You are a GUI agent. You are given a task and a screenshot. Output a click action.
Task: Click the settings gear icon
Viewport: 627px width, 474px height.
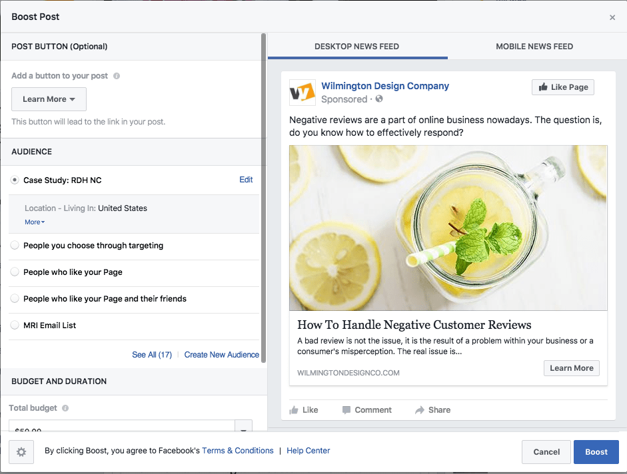coord(21,452)
